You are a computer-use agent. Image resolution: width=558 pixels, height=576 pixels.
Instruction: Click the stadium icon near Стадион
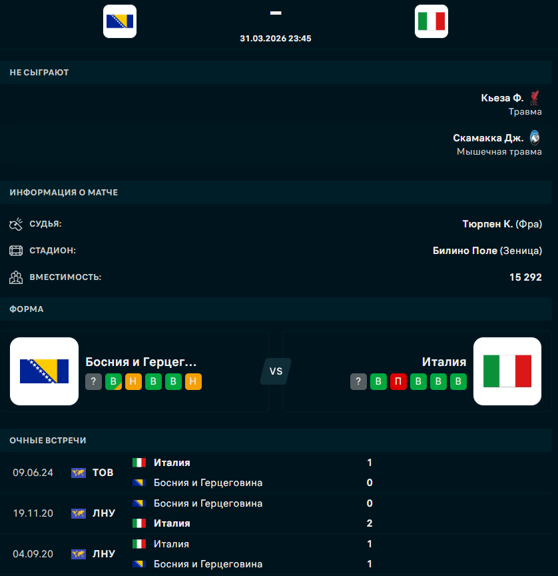[16, 251]
